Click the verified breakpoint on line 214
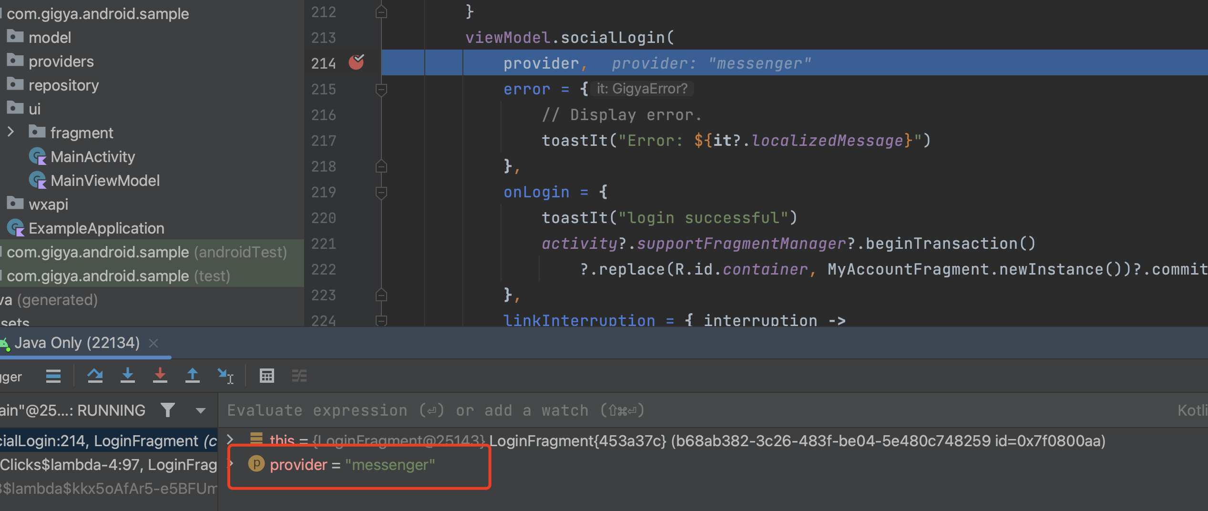This screenshot has height=511, width=1208. (357, 62)
